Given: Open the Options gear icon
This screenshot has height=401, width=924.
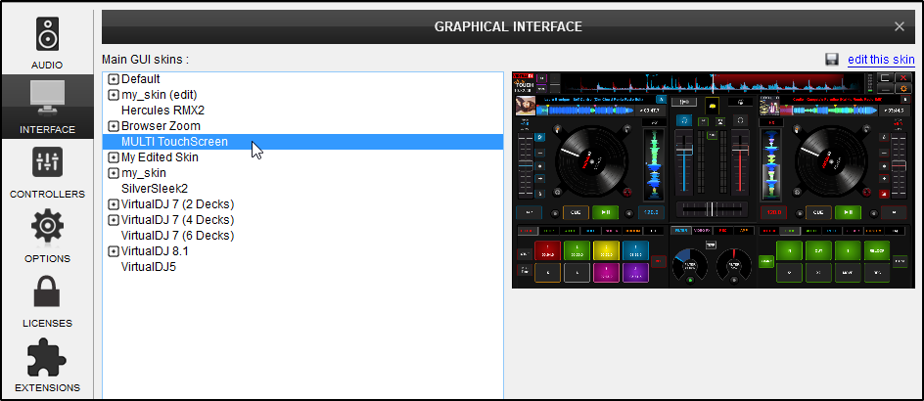Looking at the screenshot, I should (x=47, y=227).
